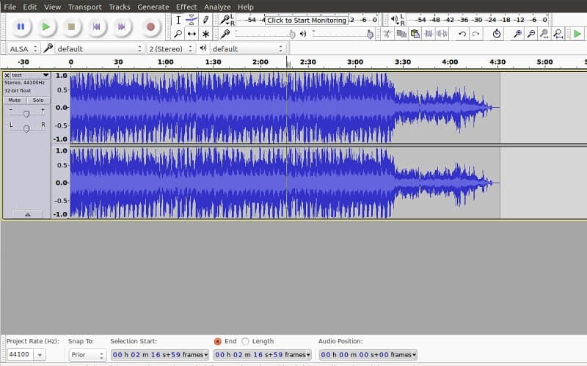Select the Time Shift tool

click(x=192, y=34)
